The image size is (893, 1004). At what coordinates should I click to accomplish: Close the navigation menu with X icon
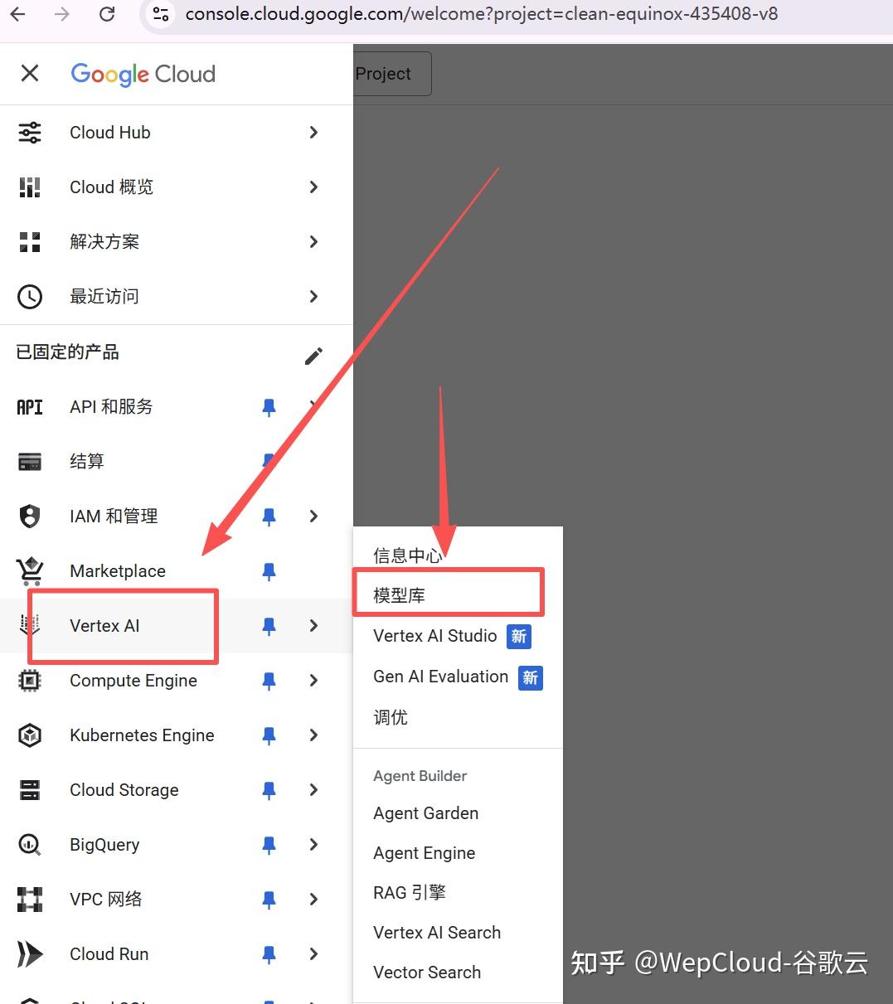(30, 74)
